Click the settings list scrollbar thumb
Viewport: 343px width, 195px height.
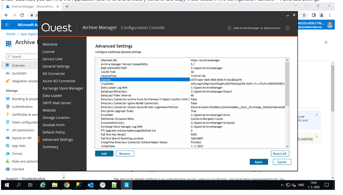click(x=287, y=84)
